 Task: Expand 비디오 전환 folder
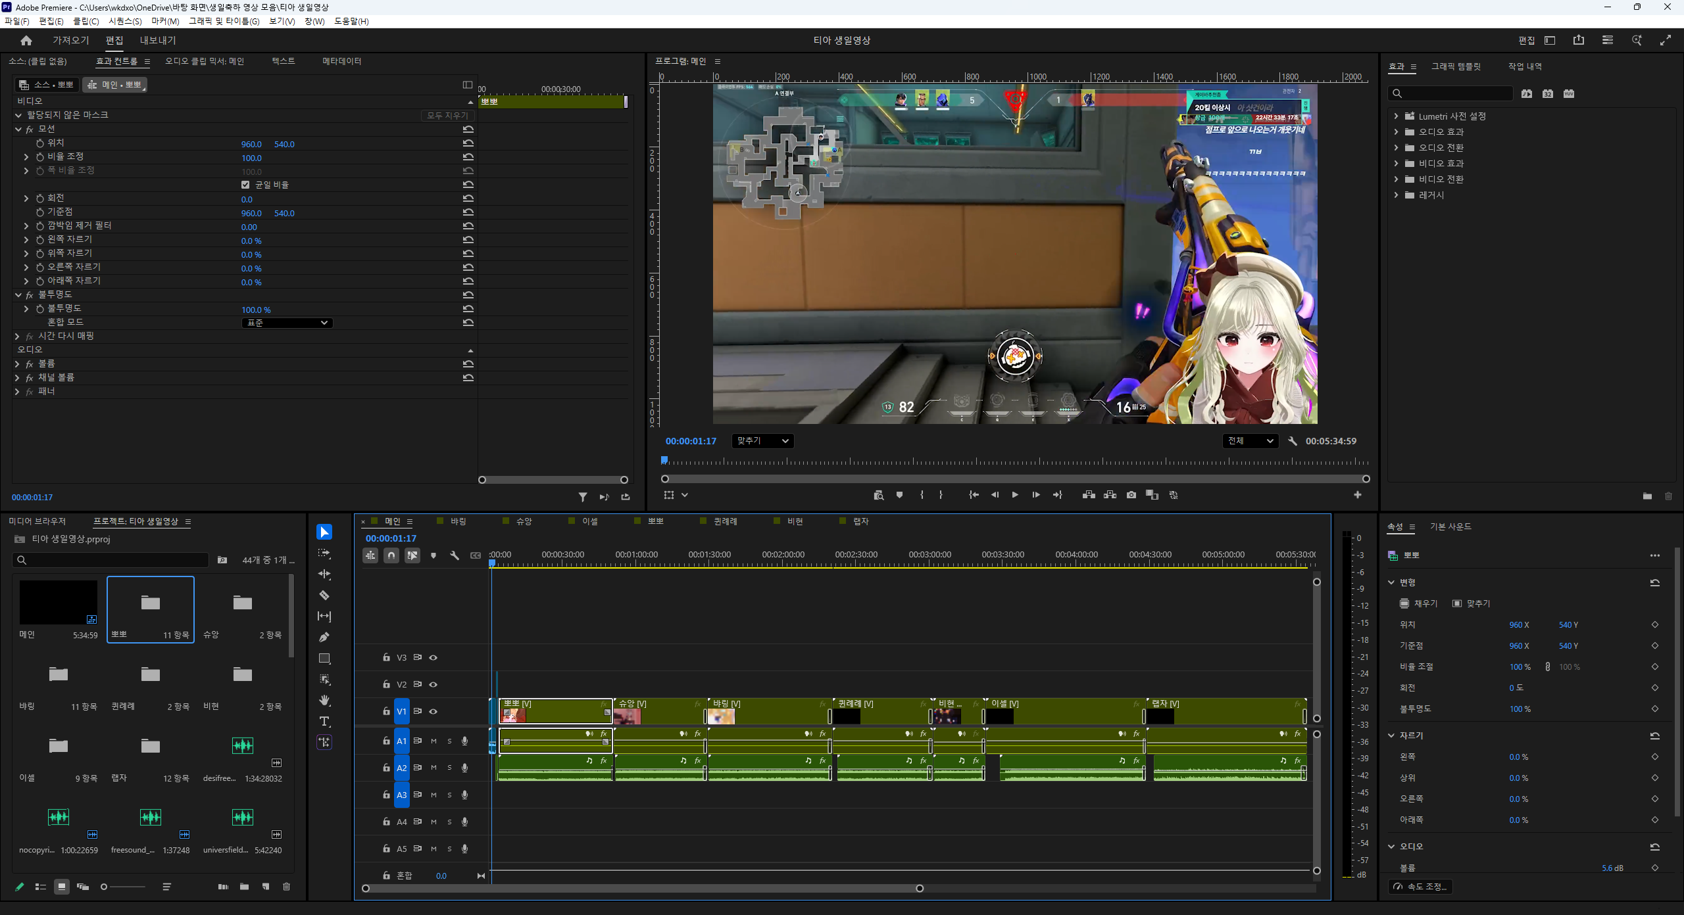tap(1396, 179)
